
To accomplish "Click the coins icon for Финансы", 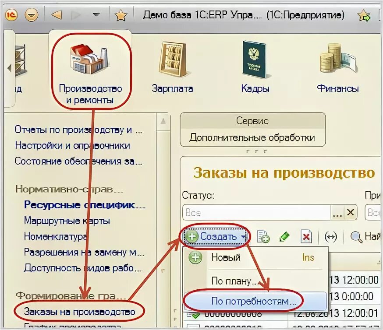I will click(x=338, y=59).
